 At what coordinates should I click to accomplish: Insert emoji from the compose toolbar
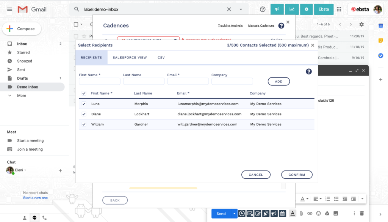tap(318, 214)
